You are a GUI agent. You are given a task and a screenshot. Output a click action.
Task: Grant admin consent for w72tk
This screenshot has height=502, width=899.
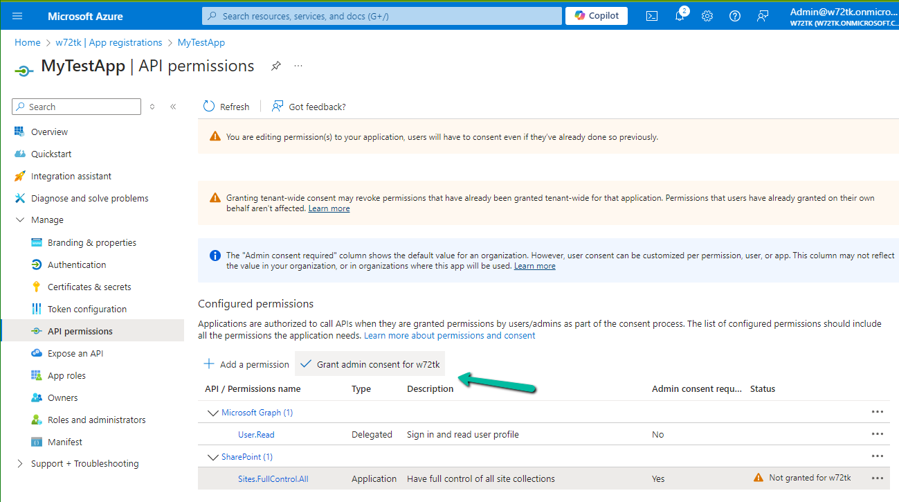click(369, 364)
